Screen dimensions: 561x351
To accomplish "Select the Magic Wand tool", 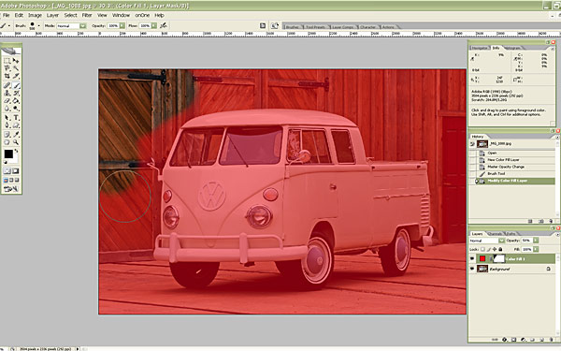I will pos(16,67).
